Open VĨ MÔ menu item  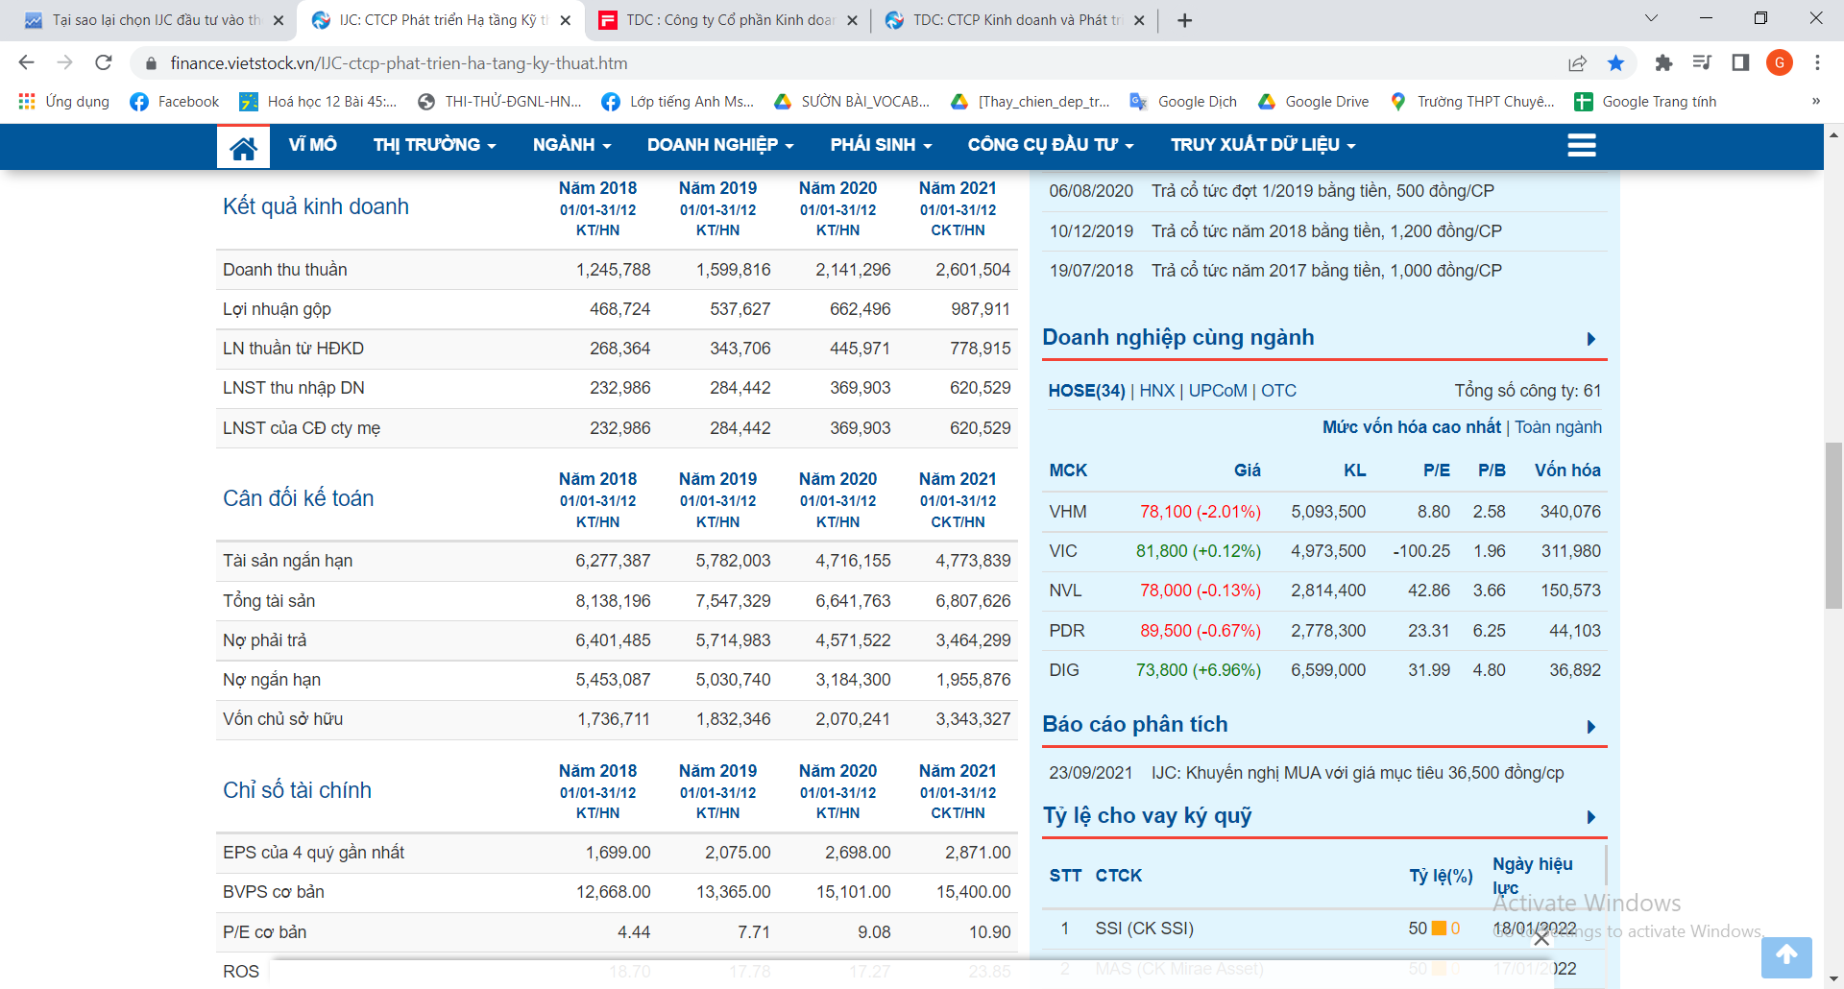pos(313,145)
